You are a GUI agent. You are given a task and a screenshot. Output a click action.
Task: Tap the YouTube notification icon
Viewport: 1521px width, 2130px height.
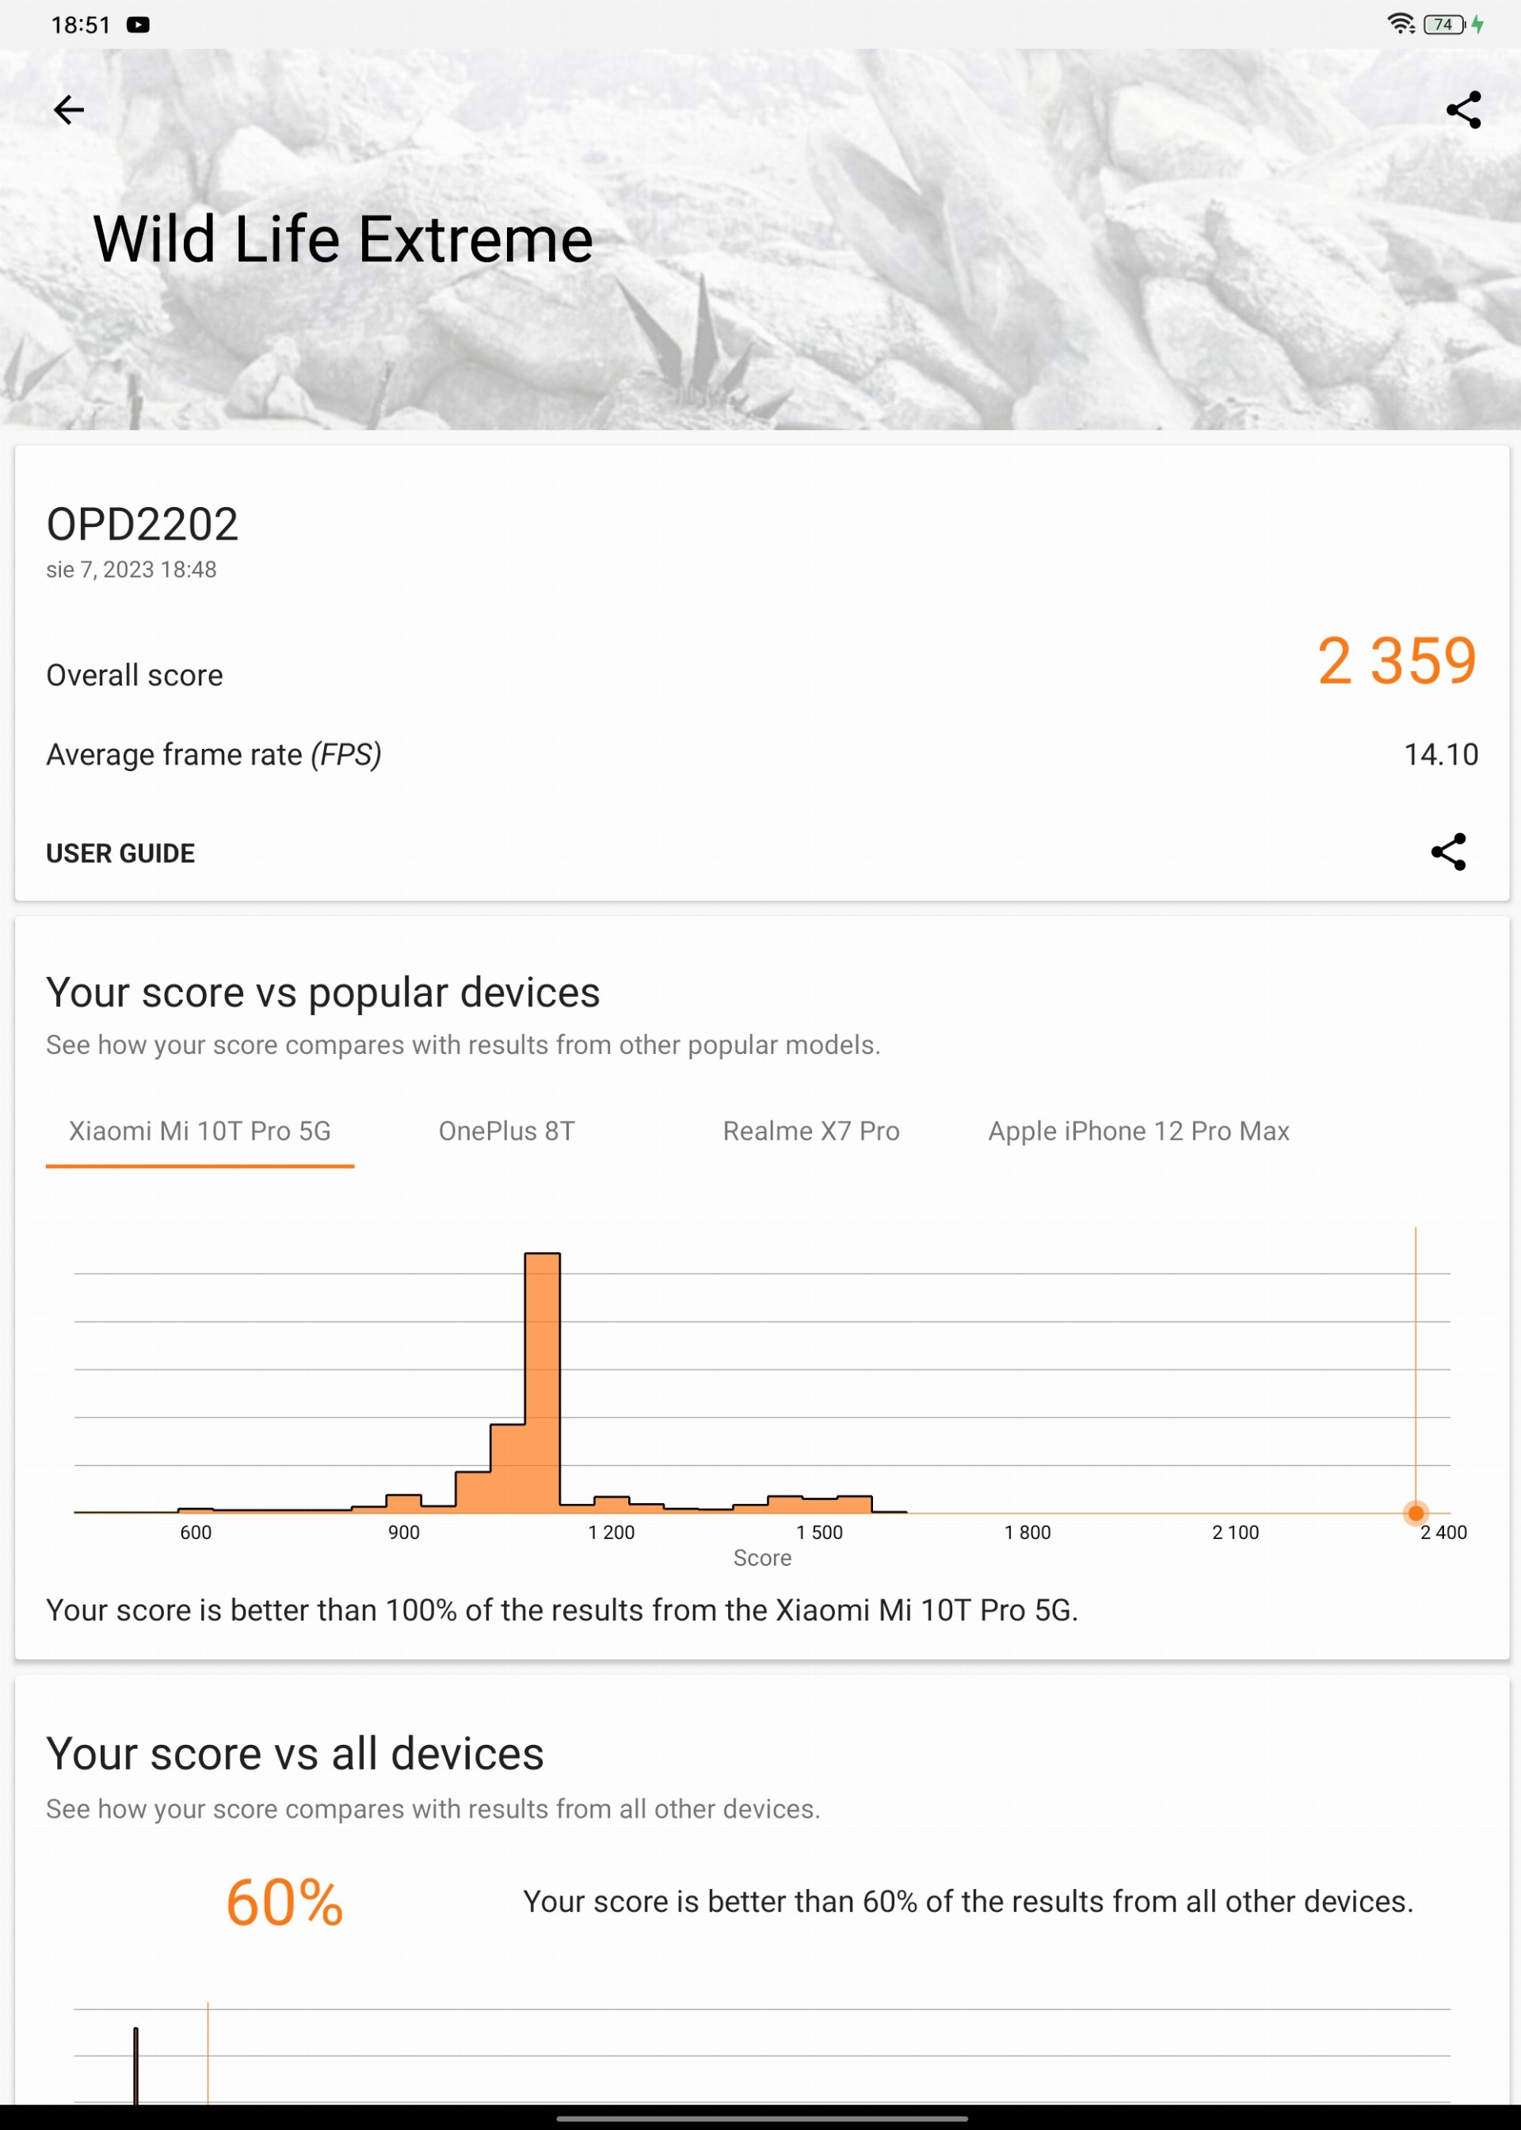[x=139, y=25]
